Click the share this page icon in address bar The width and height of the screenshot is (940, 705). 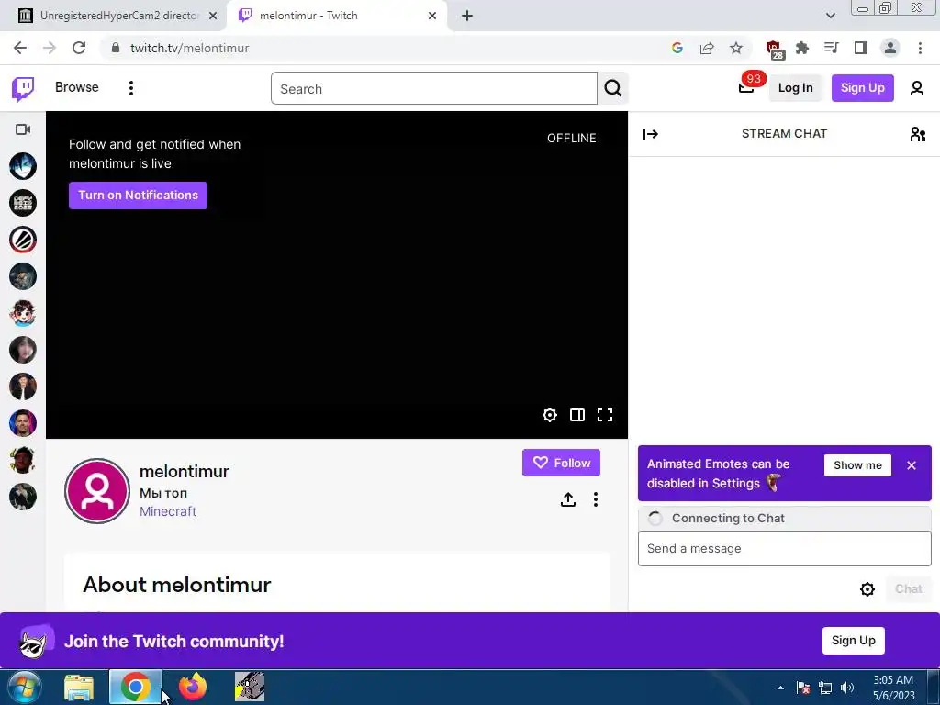pyautogui.click(x=707, y=48)
